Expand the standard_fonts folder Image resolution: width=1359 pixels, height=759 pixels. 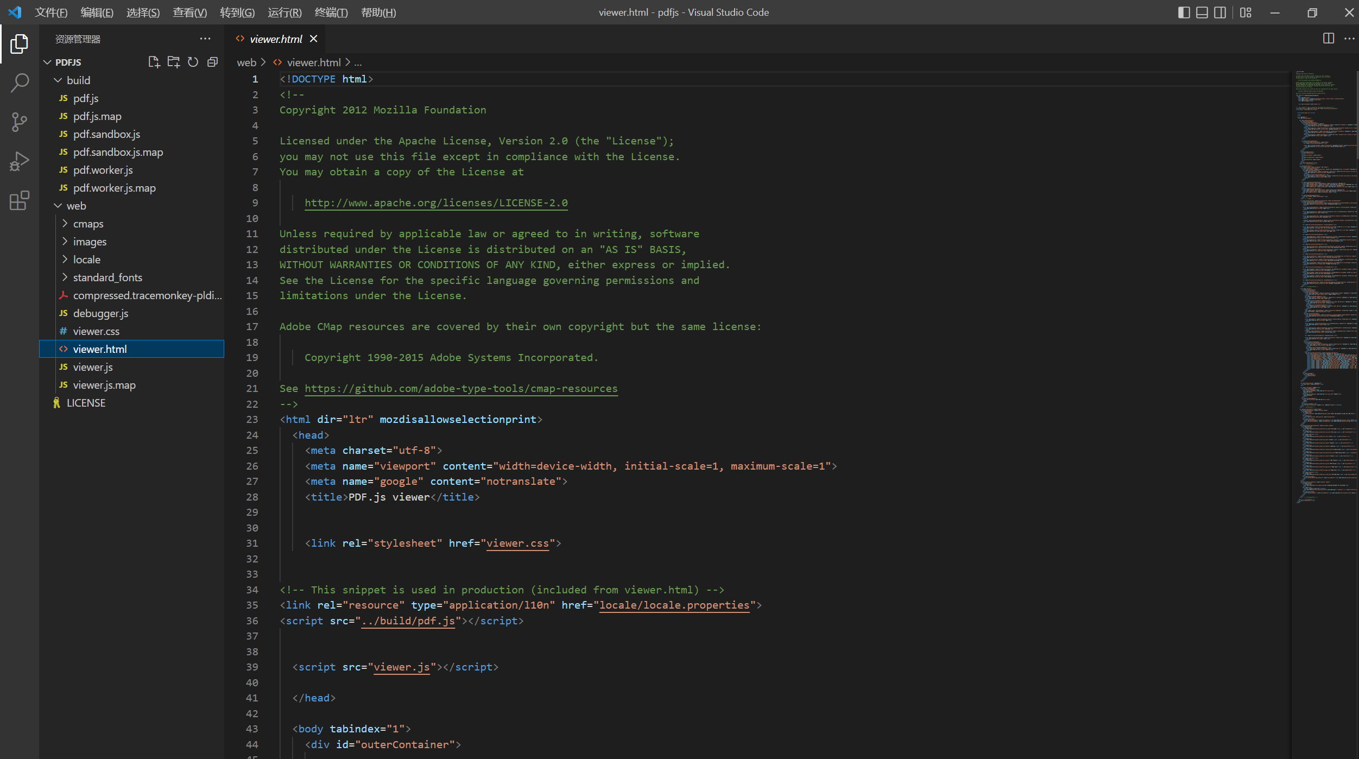(x=65, y=277)
